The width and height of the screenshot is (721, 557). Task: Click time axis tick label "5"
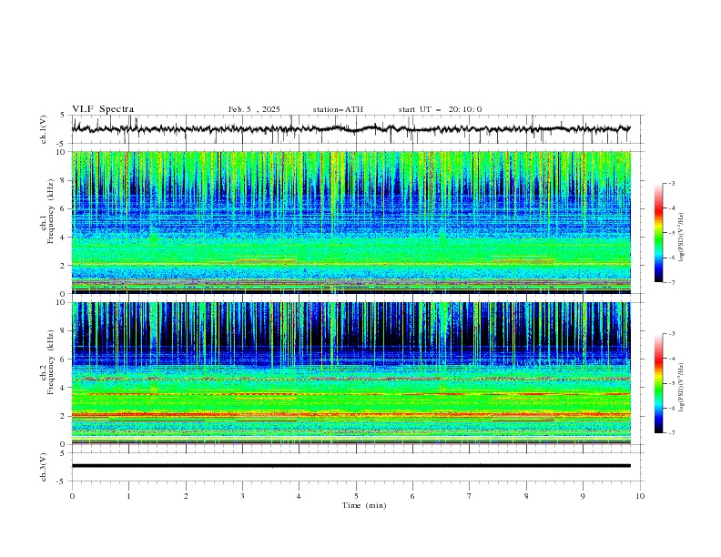coord(356,496)
